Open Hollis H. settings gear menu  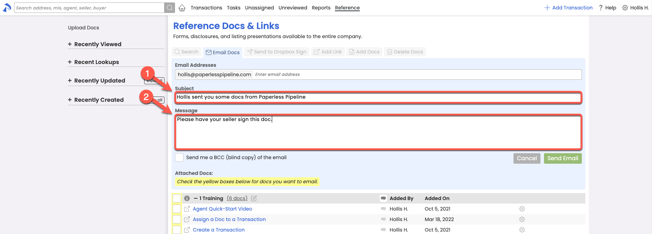[x=625, y=8]
